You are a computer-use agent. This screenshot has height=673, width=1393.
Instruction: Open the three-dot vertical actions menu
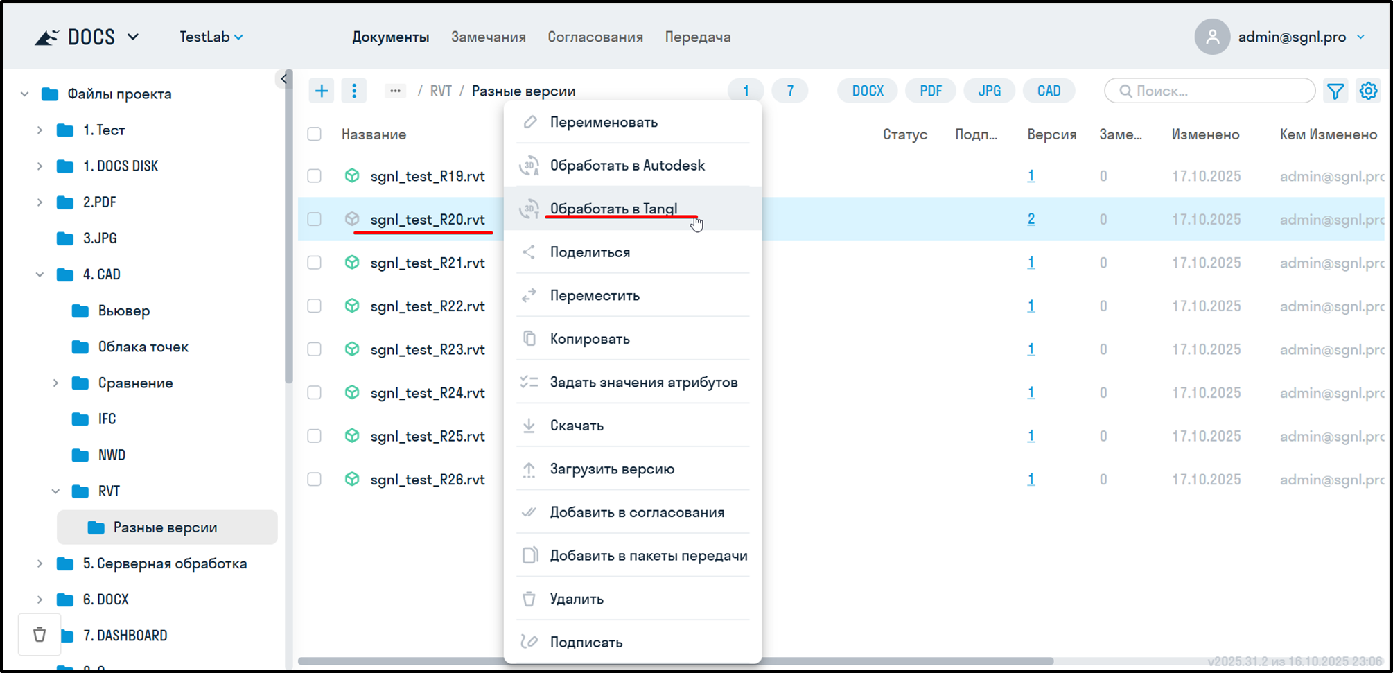coord(354,91)
